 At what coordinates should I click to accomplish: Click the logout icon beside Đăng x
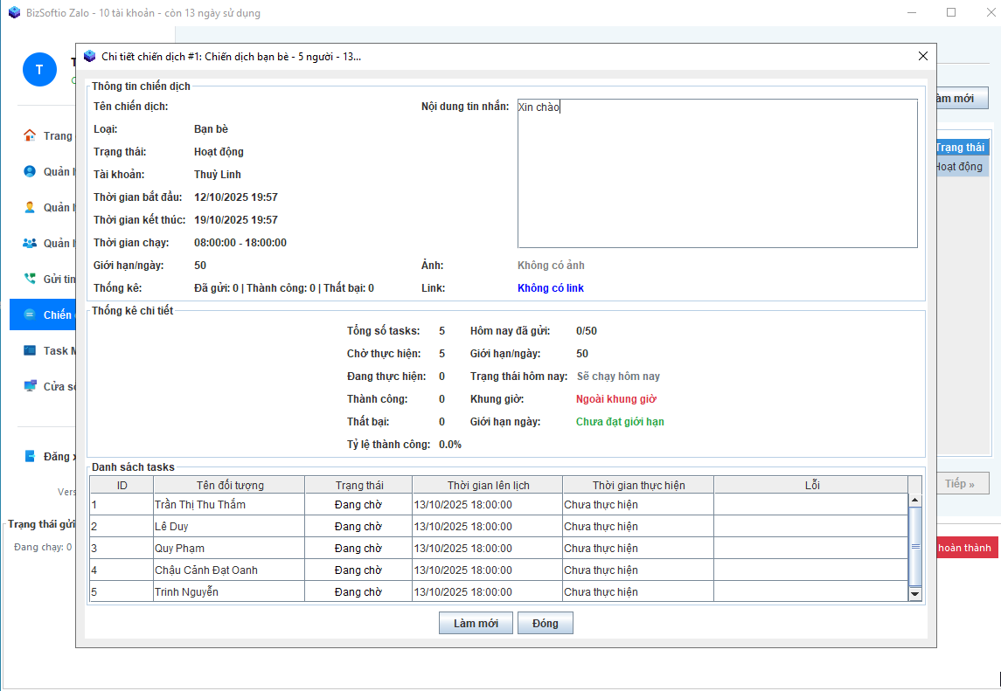point(30,456)
